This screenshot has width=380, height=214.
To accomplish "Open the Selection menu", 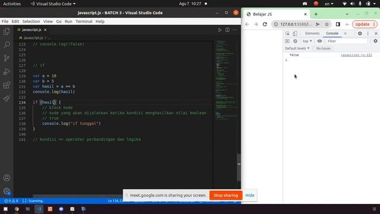I will coord(31,21).
